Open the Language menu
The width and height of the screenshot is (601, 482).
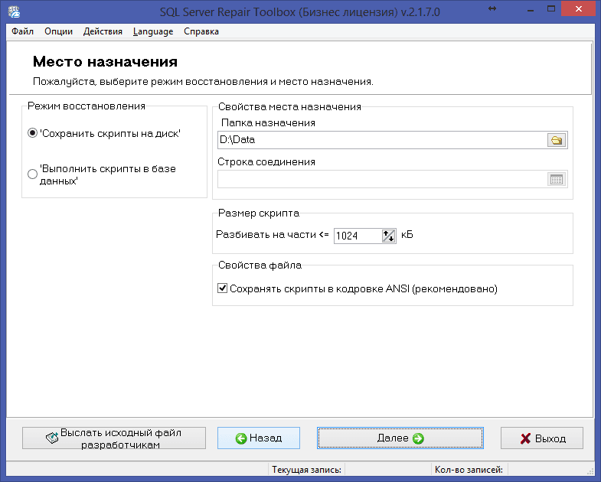coord(153,31)
